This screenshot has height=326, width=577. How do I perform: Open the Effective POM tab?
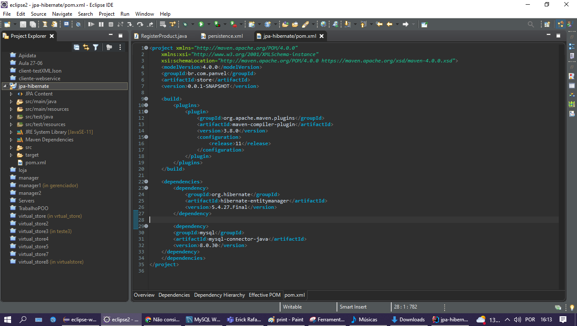[265, 295]
